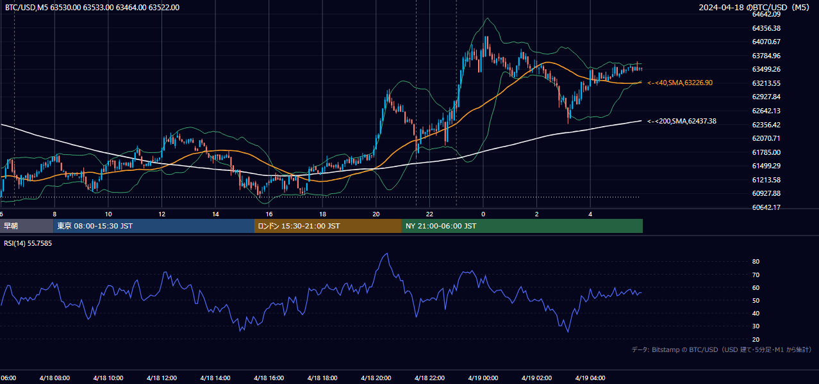Click price axis value 63784.96
Image resolution: width=819 pixels, height=384 pixels.
[x=766, y=56]
